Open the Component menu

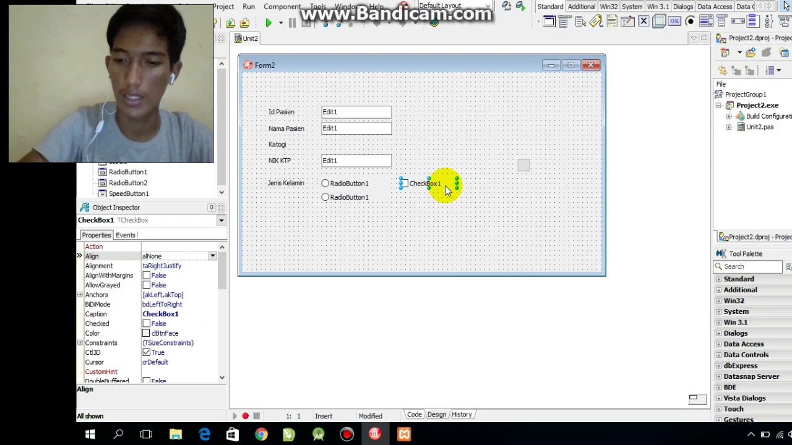[x=282, y=7]
